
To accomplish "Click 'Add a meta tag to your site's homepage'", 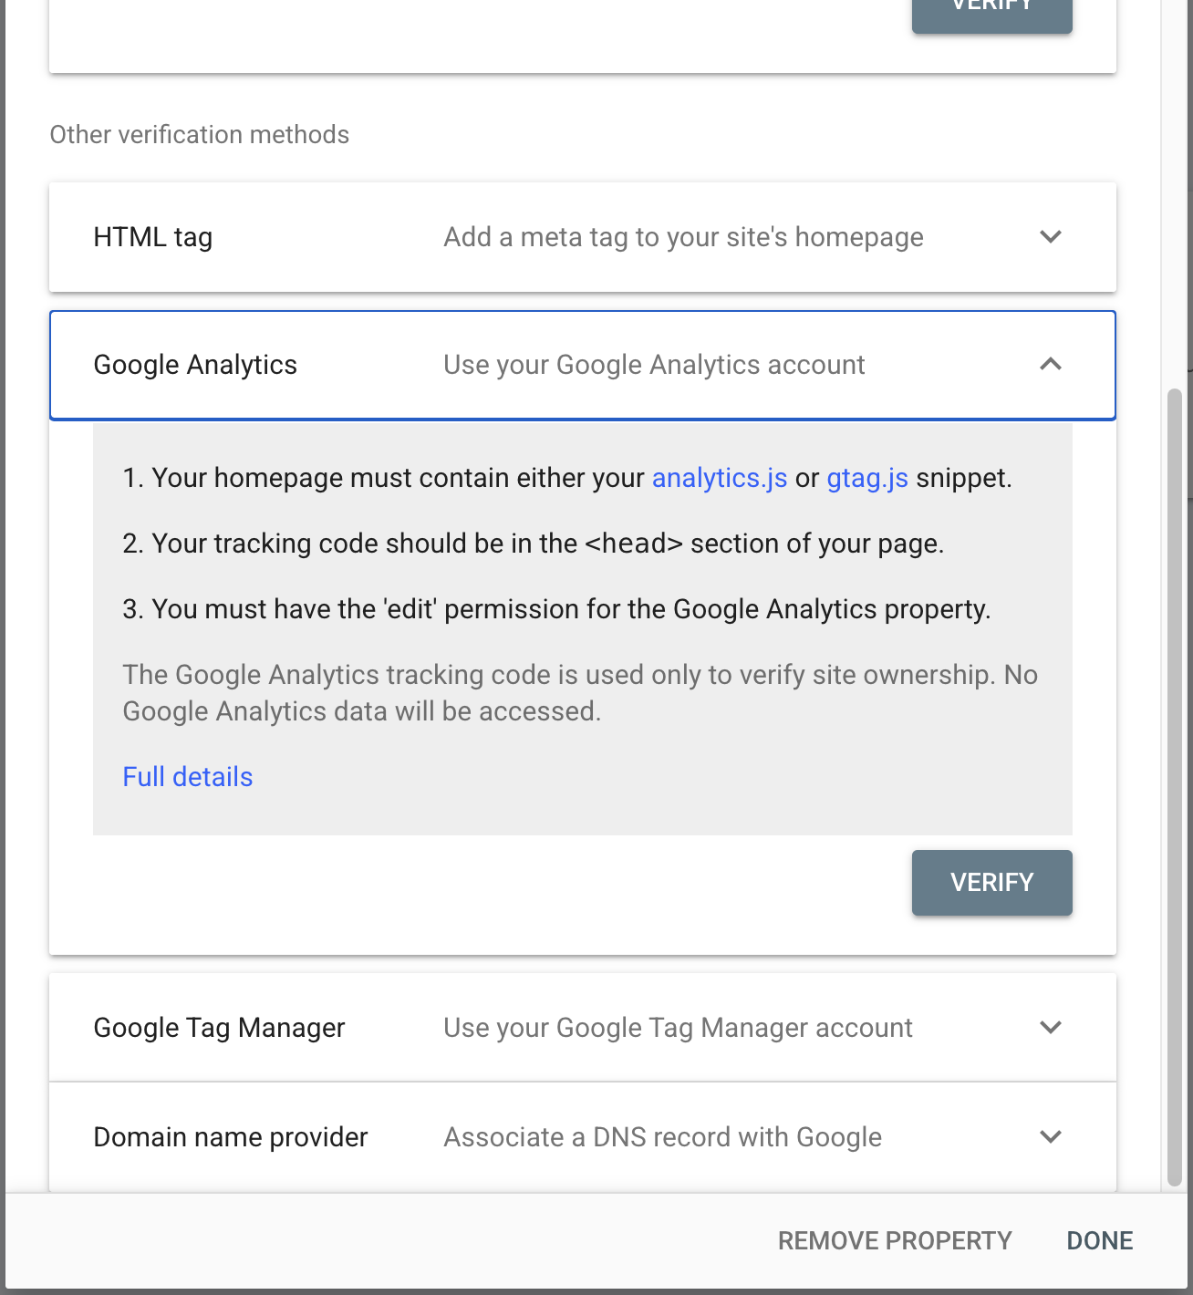I will click(684, 237).
